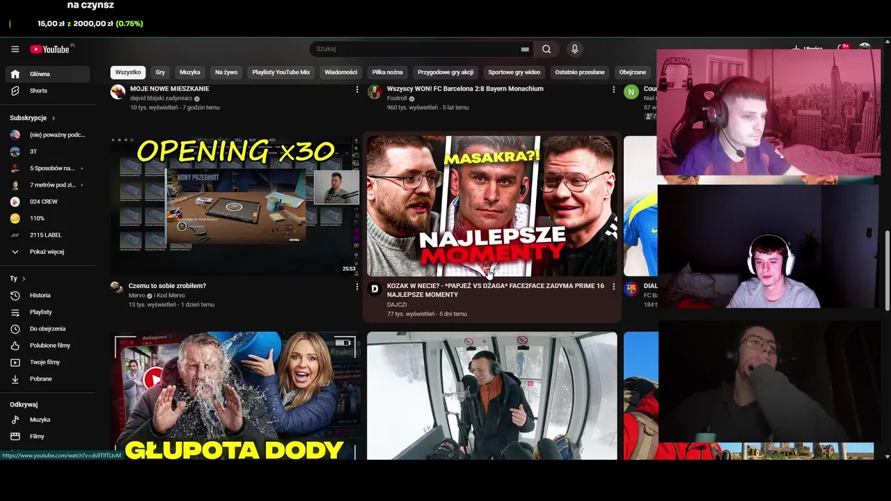Image resolution: width=891 pixels, height=501 pixels.
Task: Select the Muzyka filter chip
Action: point(190,72)
